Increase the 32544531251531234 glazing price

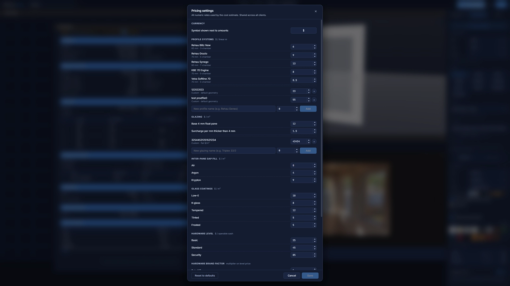click(x=309, y=140)
